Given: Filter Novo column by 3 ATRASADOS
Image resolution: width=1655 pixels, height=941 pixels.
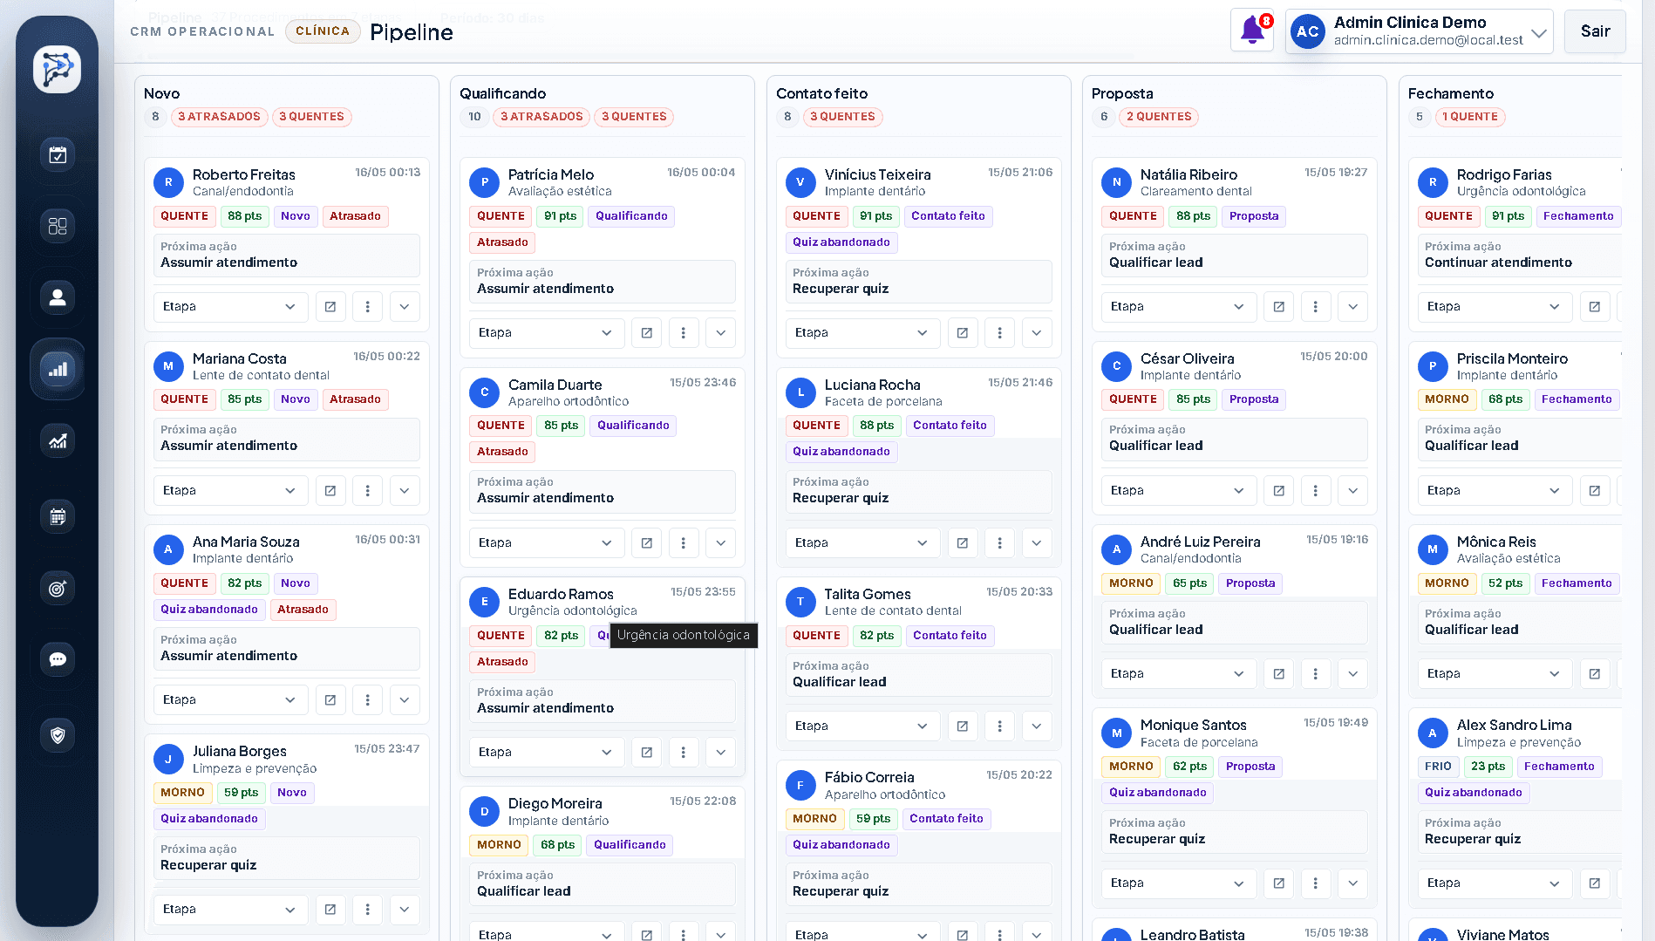Looking at the screenshot, I should [220, 117].
